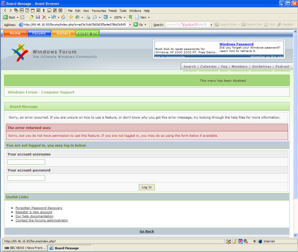Screen dimensions: 298x252
Task: Click the Gallery site tab
Action: point(63,33)
